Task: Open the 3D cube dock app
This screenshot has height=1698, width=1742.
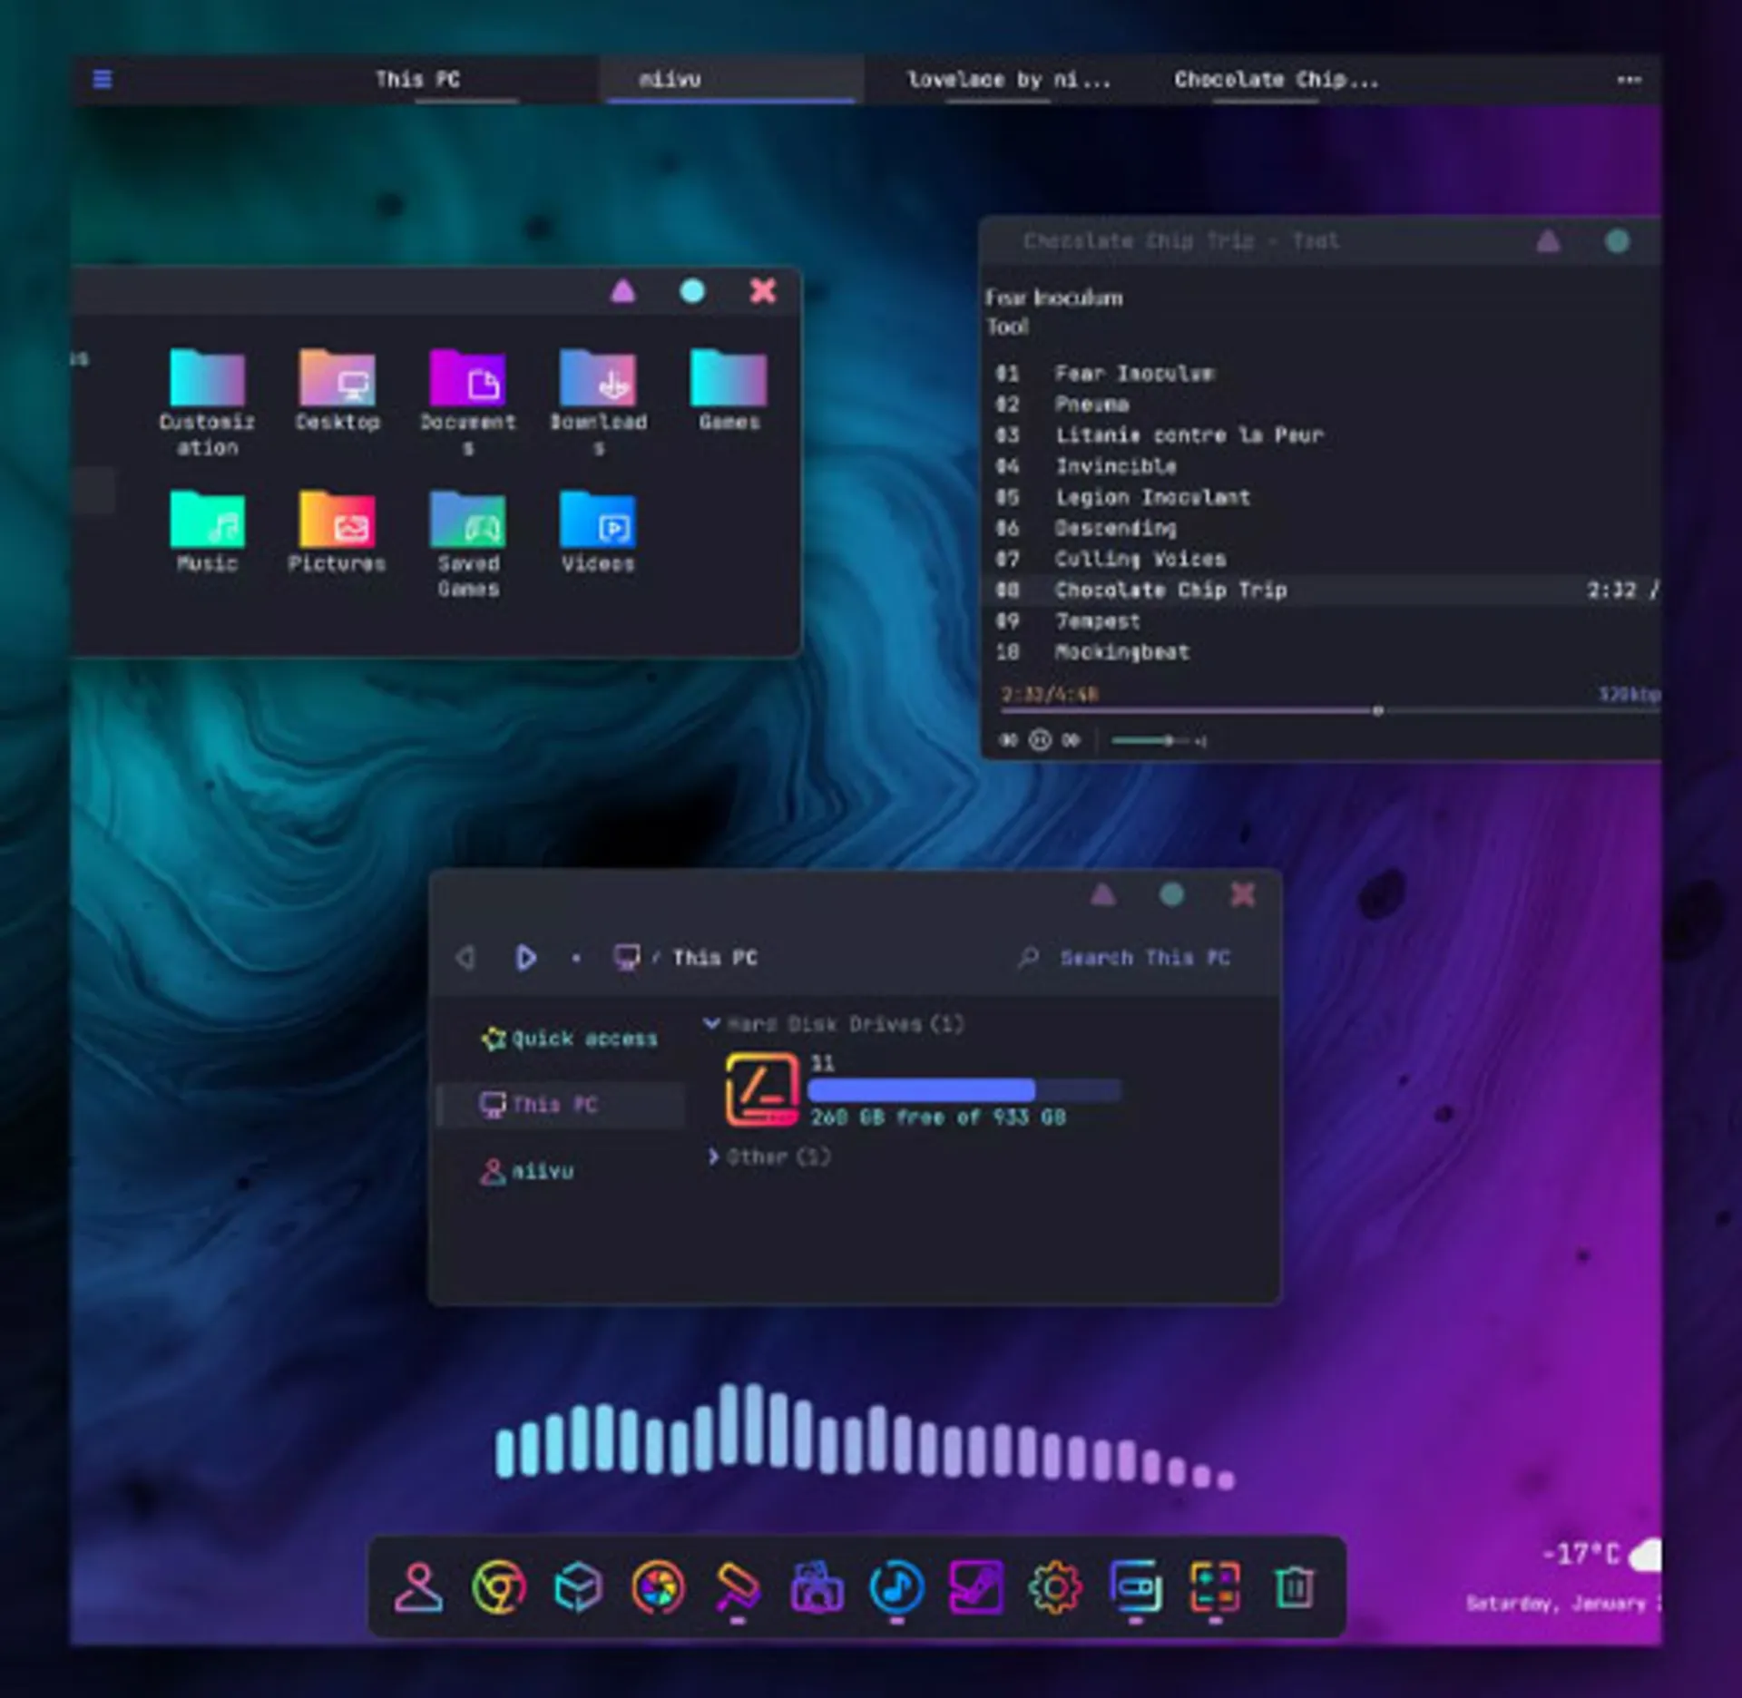Action: pyautogui.click(x=578, y=1587)
